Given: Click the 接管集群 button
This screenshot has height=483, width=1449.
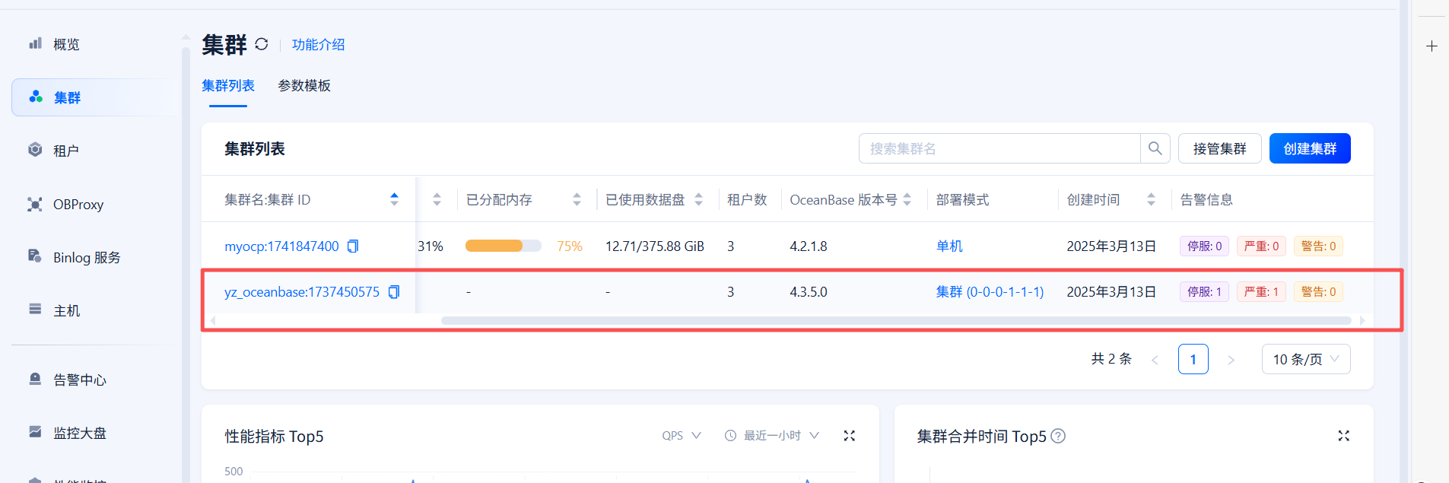Looking at the screenshot, I should point(1219,148).
